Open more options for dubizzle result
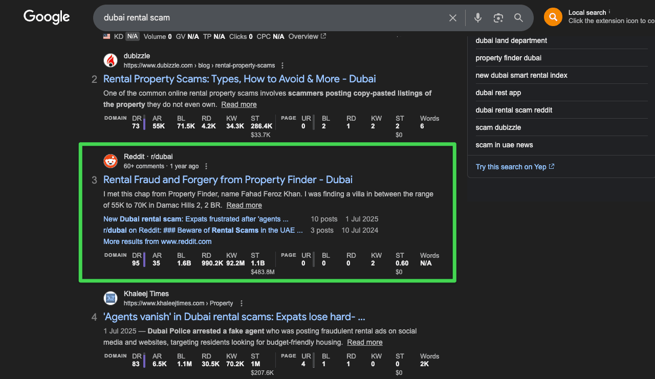Image resolution: width=655 pixels, height=379 pixels. pyautogui.click(x=282, y=65)
